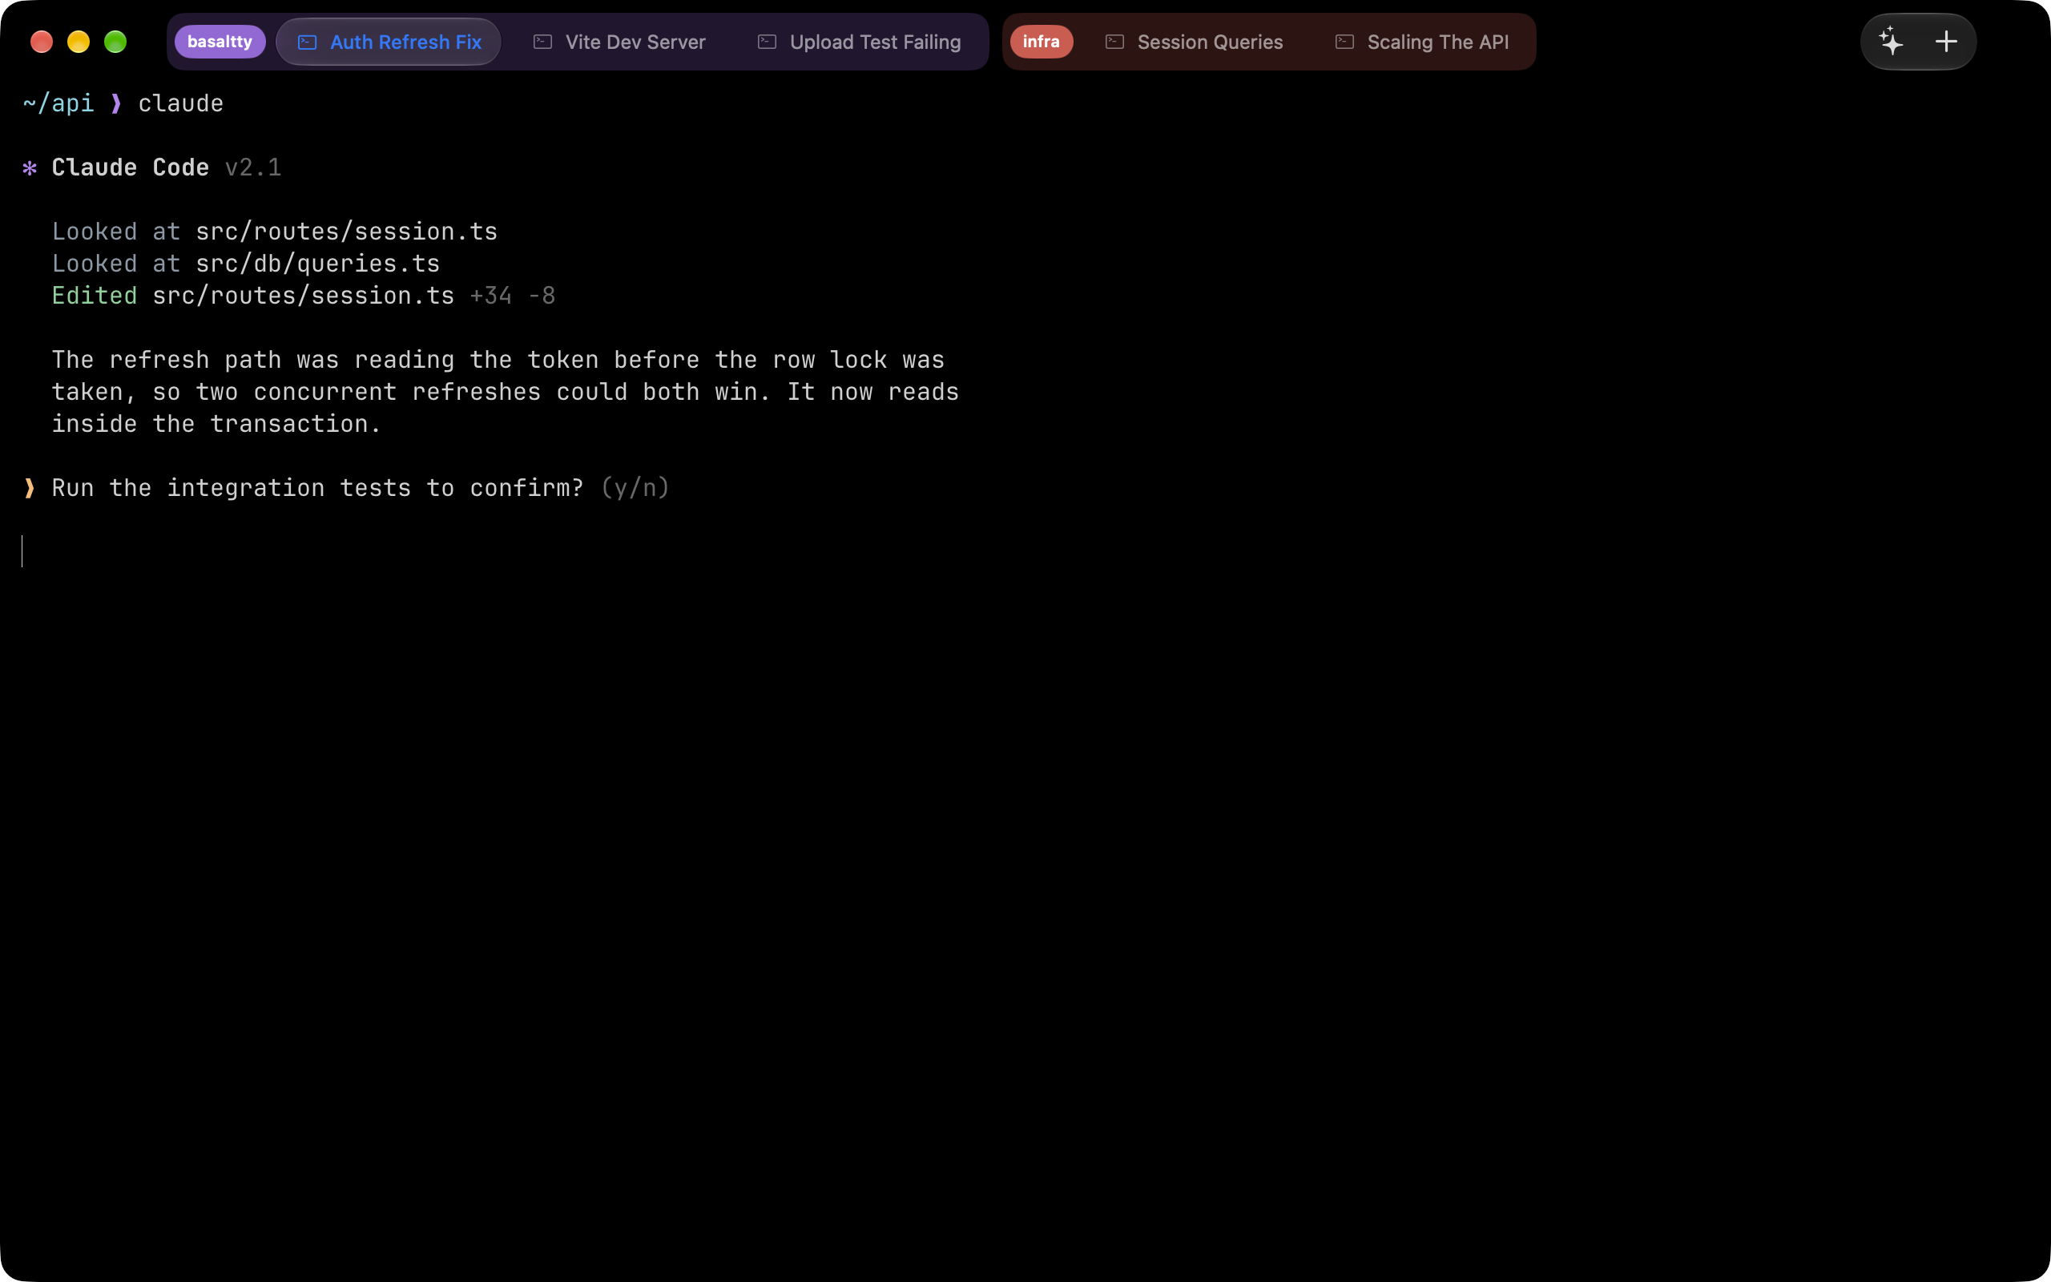
Task: Click the src/db/queries.ts file path
Action: (x=318, y=264)
